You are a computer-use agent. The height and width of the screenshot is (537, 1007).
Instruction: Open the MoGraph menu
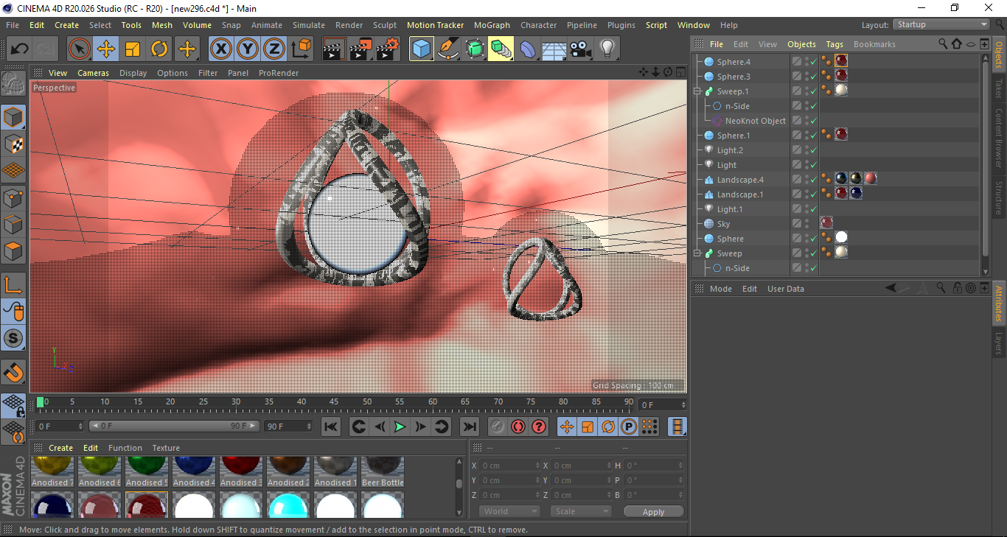(x=492, y=25)
